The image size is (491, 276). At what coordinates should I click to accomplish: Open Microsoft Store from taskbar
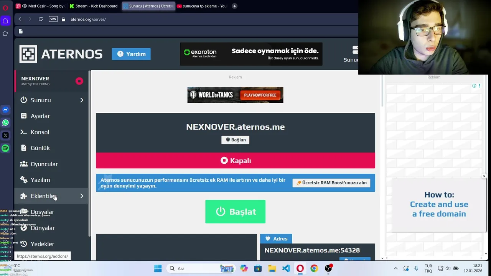click(258, 269)
